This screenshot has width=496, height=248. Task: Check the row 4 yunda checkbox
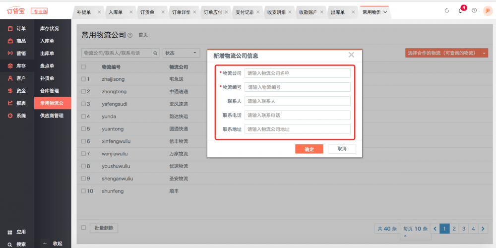coord(83,117)
